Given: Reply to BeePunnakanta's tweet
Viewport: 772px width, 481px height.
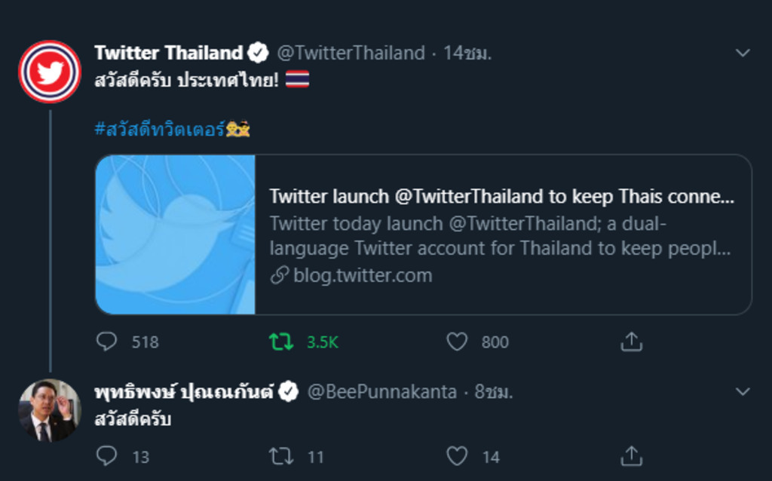Looking at the screenshot, I should pyautogui.click(x=107, y=456).
